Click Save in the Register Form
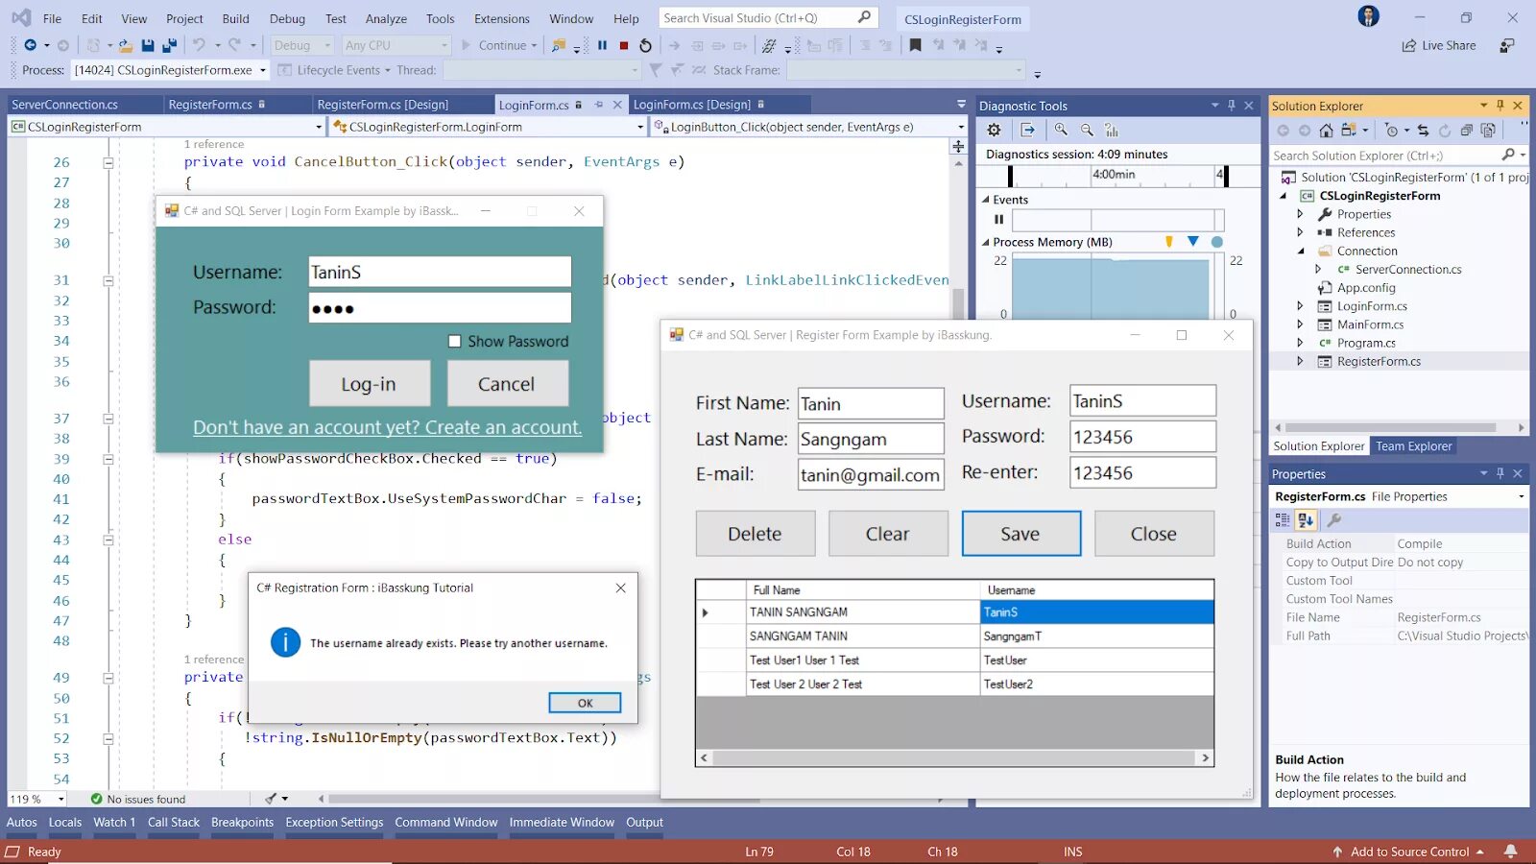 coord(1020,534)
